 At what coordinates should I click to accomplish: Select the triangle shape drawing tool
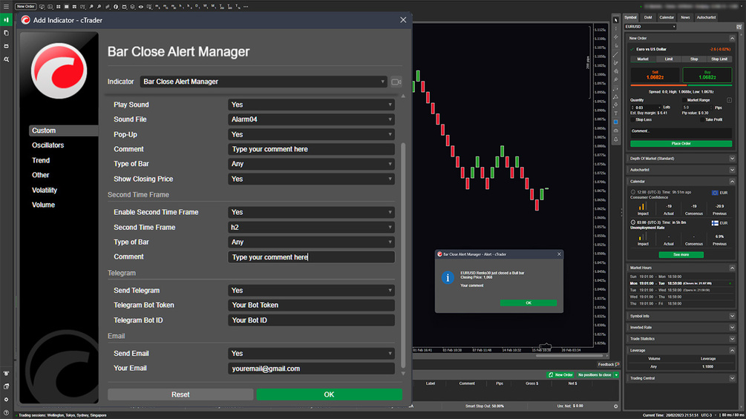tap(615, 96)
